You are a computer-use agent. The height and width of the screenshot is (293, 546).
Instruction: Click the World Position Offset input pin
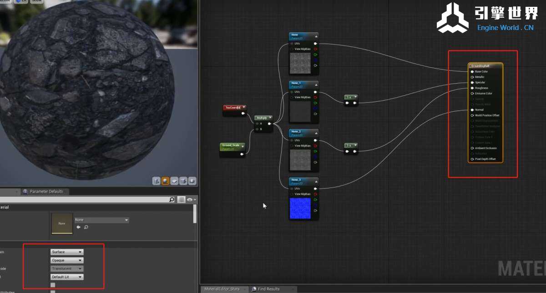(472, 115)
